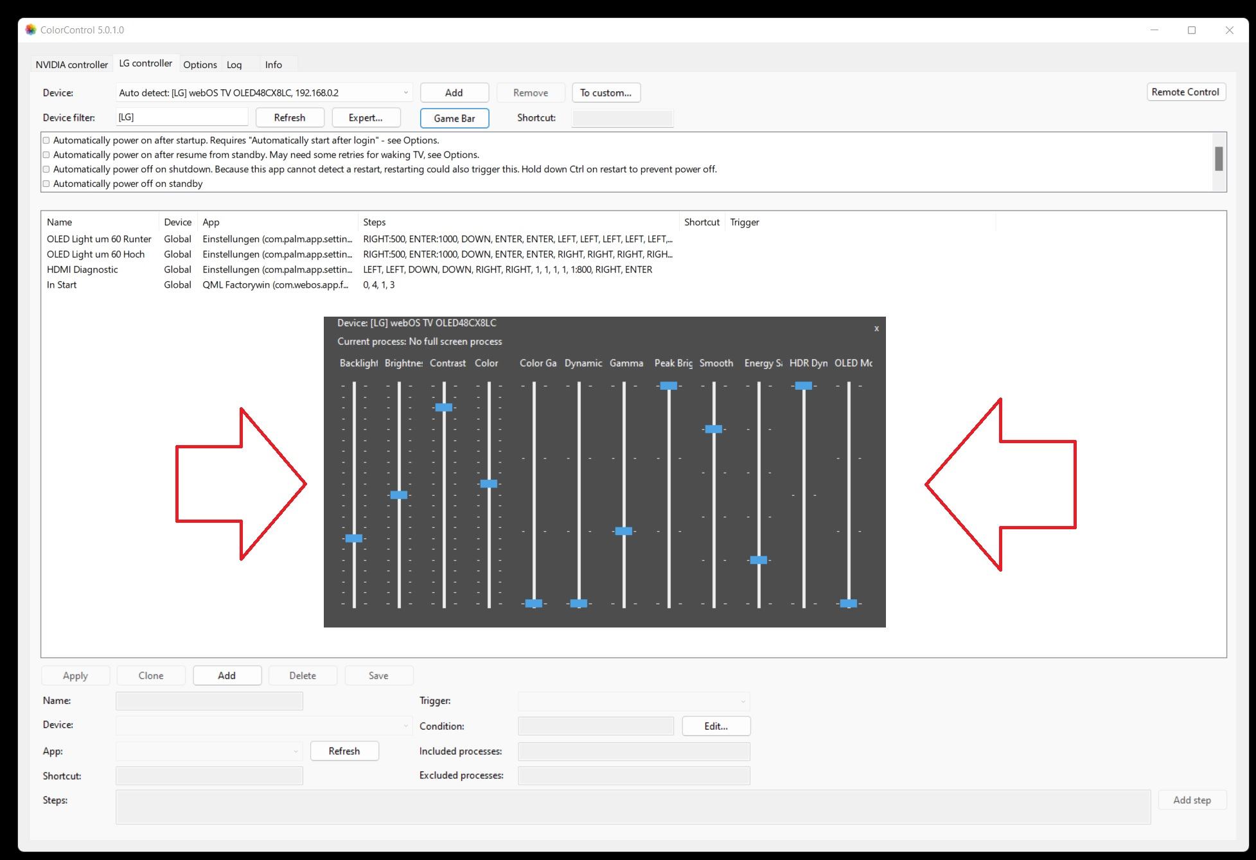The image size is (1256, 860).
Task: Switch to the LG controller tab
Action: 146,63
